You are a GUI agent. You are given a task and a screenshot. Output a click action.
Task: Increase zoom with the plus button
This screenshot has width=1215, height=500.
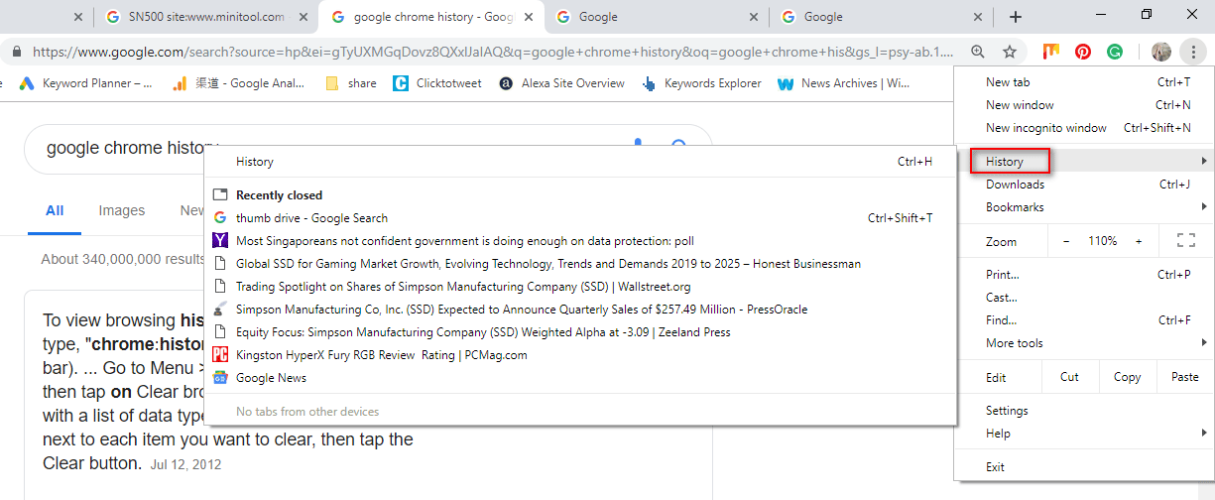coord(1139,241)
